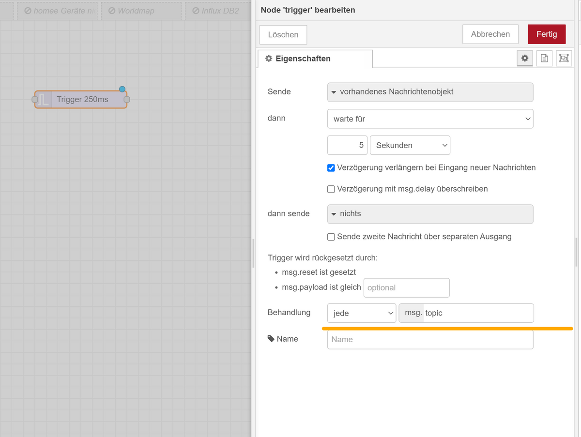Open node properties gear icon

coord(525,58)
